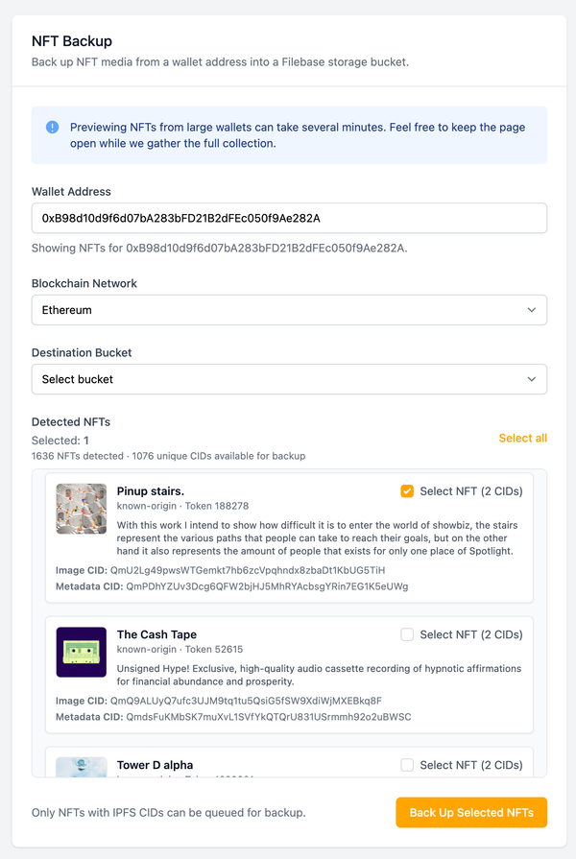The width and height of the screenshot is (576, 859).
Task: Open the Select bucket dropdown
Action: 288,379
